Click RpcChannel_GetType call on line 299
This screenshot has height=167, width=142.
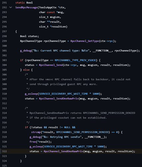pyautogui.click(x=84, y=41)
